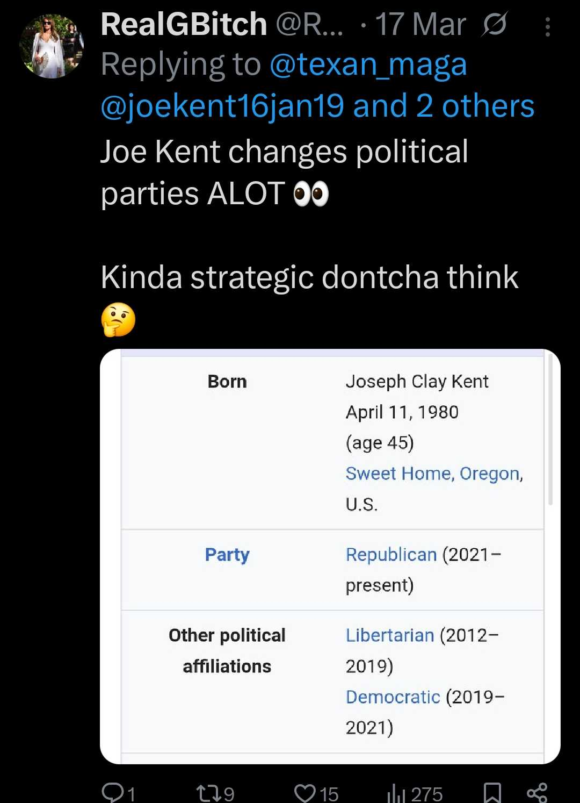
Task: Repost the tweet with the retweet icon
Action: [208, 792]
